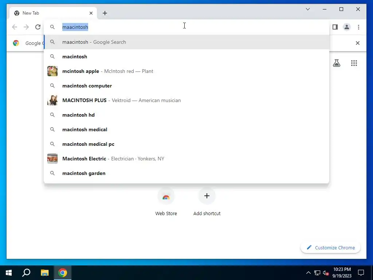Open the Chrome Labs flask icon
The height and width of the screenshot is (280, 373).
[336, 63]
